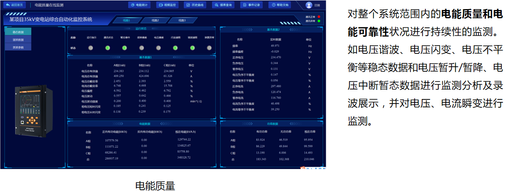This screenshot has width=505, height=191.
Task: Click the 电能数据 panel header
Action: tap(145, 123)
